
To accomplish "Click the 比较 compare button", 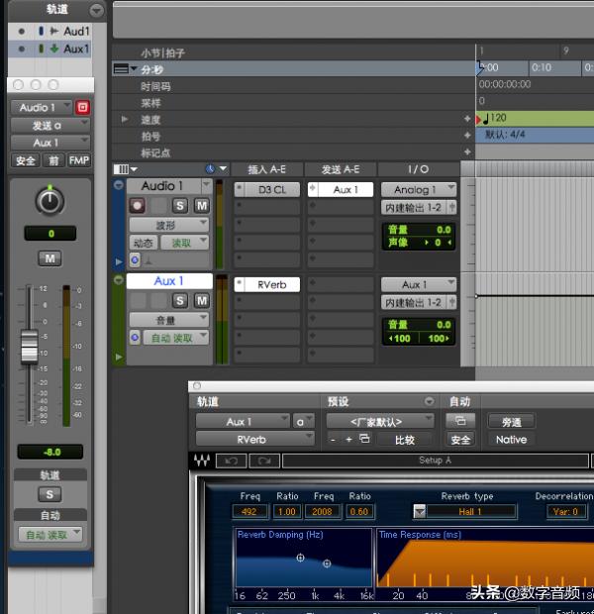I will point(405,440).
